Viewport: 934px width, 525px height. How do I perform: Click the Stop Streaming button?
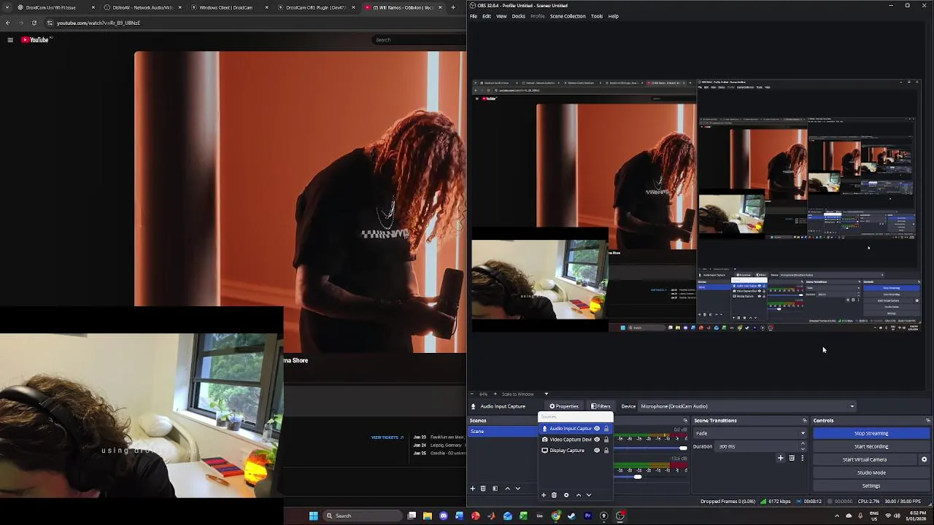871,433
